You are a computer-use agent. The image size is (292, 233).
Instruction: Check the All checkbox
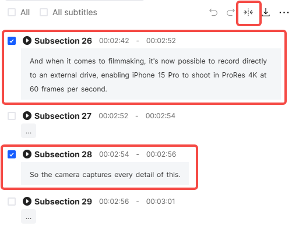(x=12, y=12)
